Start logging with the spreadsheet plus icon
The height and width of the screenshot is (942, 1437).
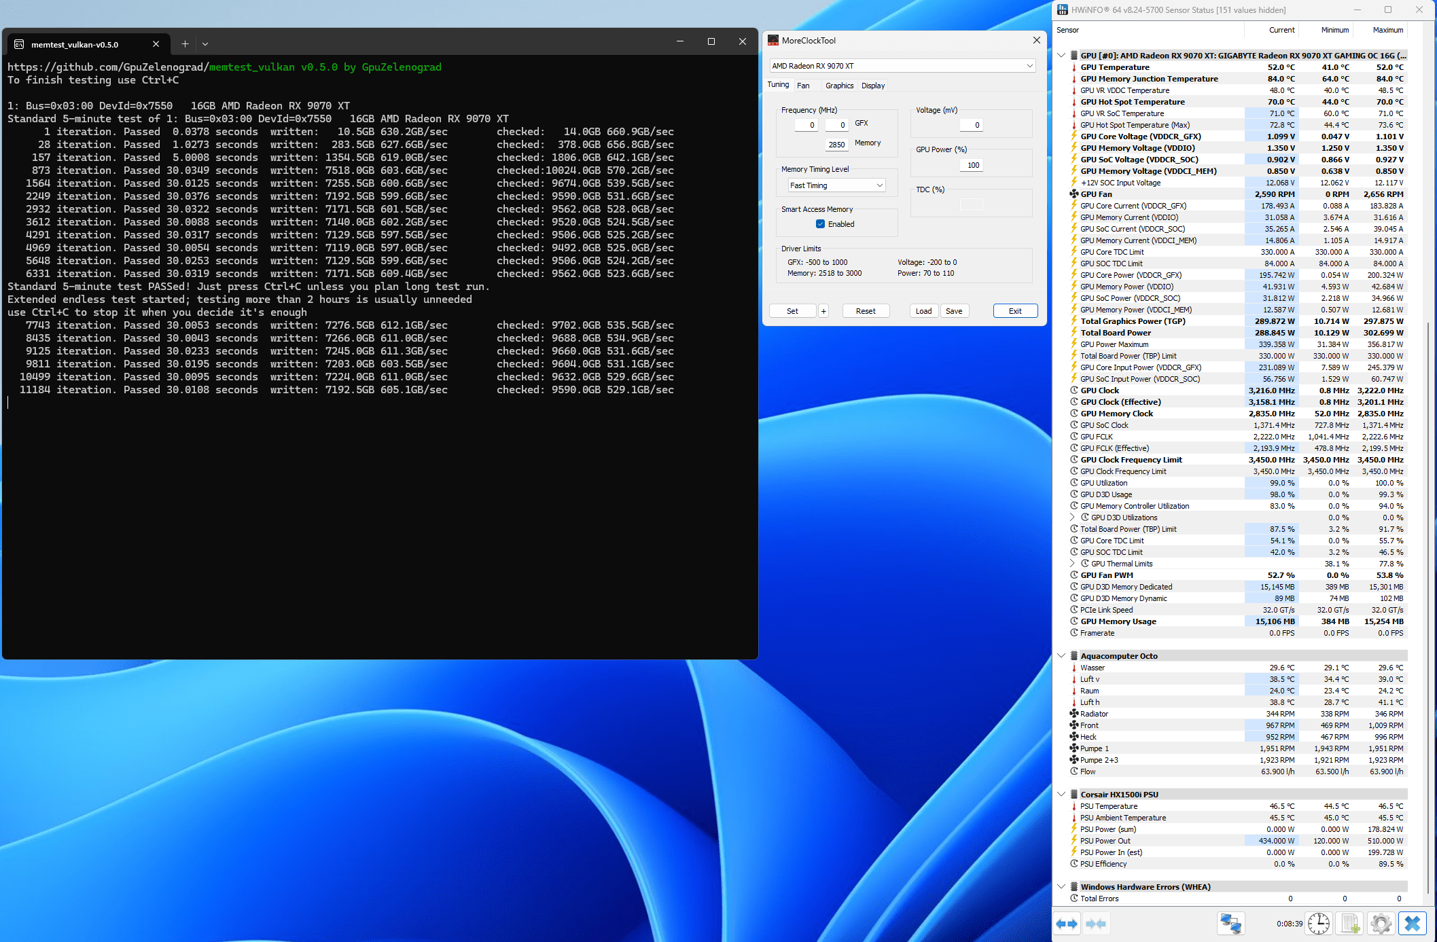(x=1350, y=924)
